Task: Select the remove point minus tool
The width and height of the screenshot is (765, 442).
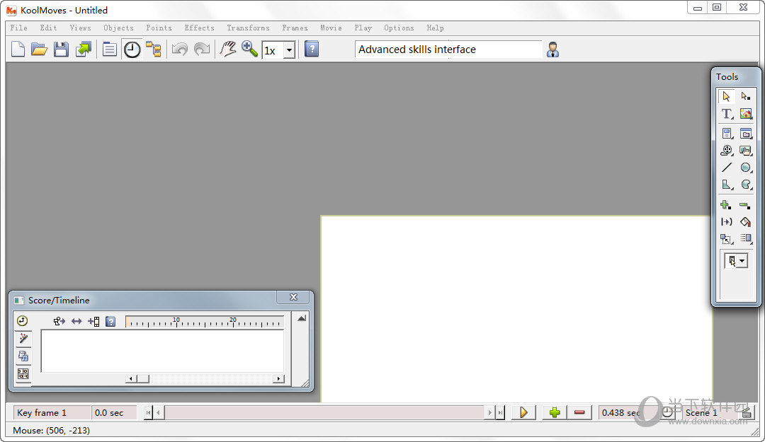Action: point(745,205)
